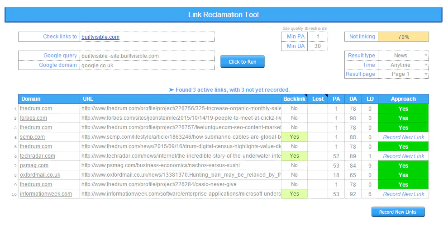Click the PA value 52 for techradar.com
Image resolution: width=448 pixels, height=225 pixels.
tap(336, 156)
